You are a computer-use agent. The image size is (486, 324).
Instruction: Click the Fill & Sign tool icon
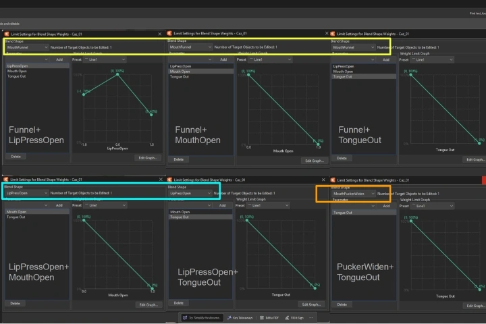tap(287, 318)
